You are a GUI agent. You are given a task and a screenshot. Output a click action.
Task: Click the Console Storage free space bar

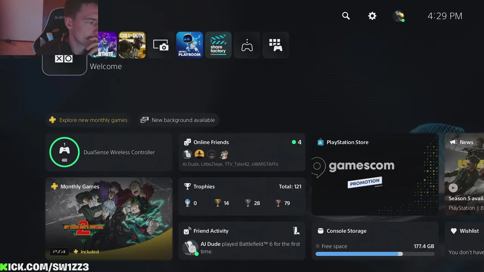click(x=375, y=254)
